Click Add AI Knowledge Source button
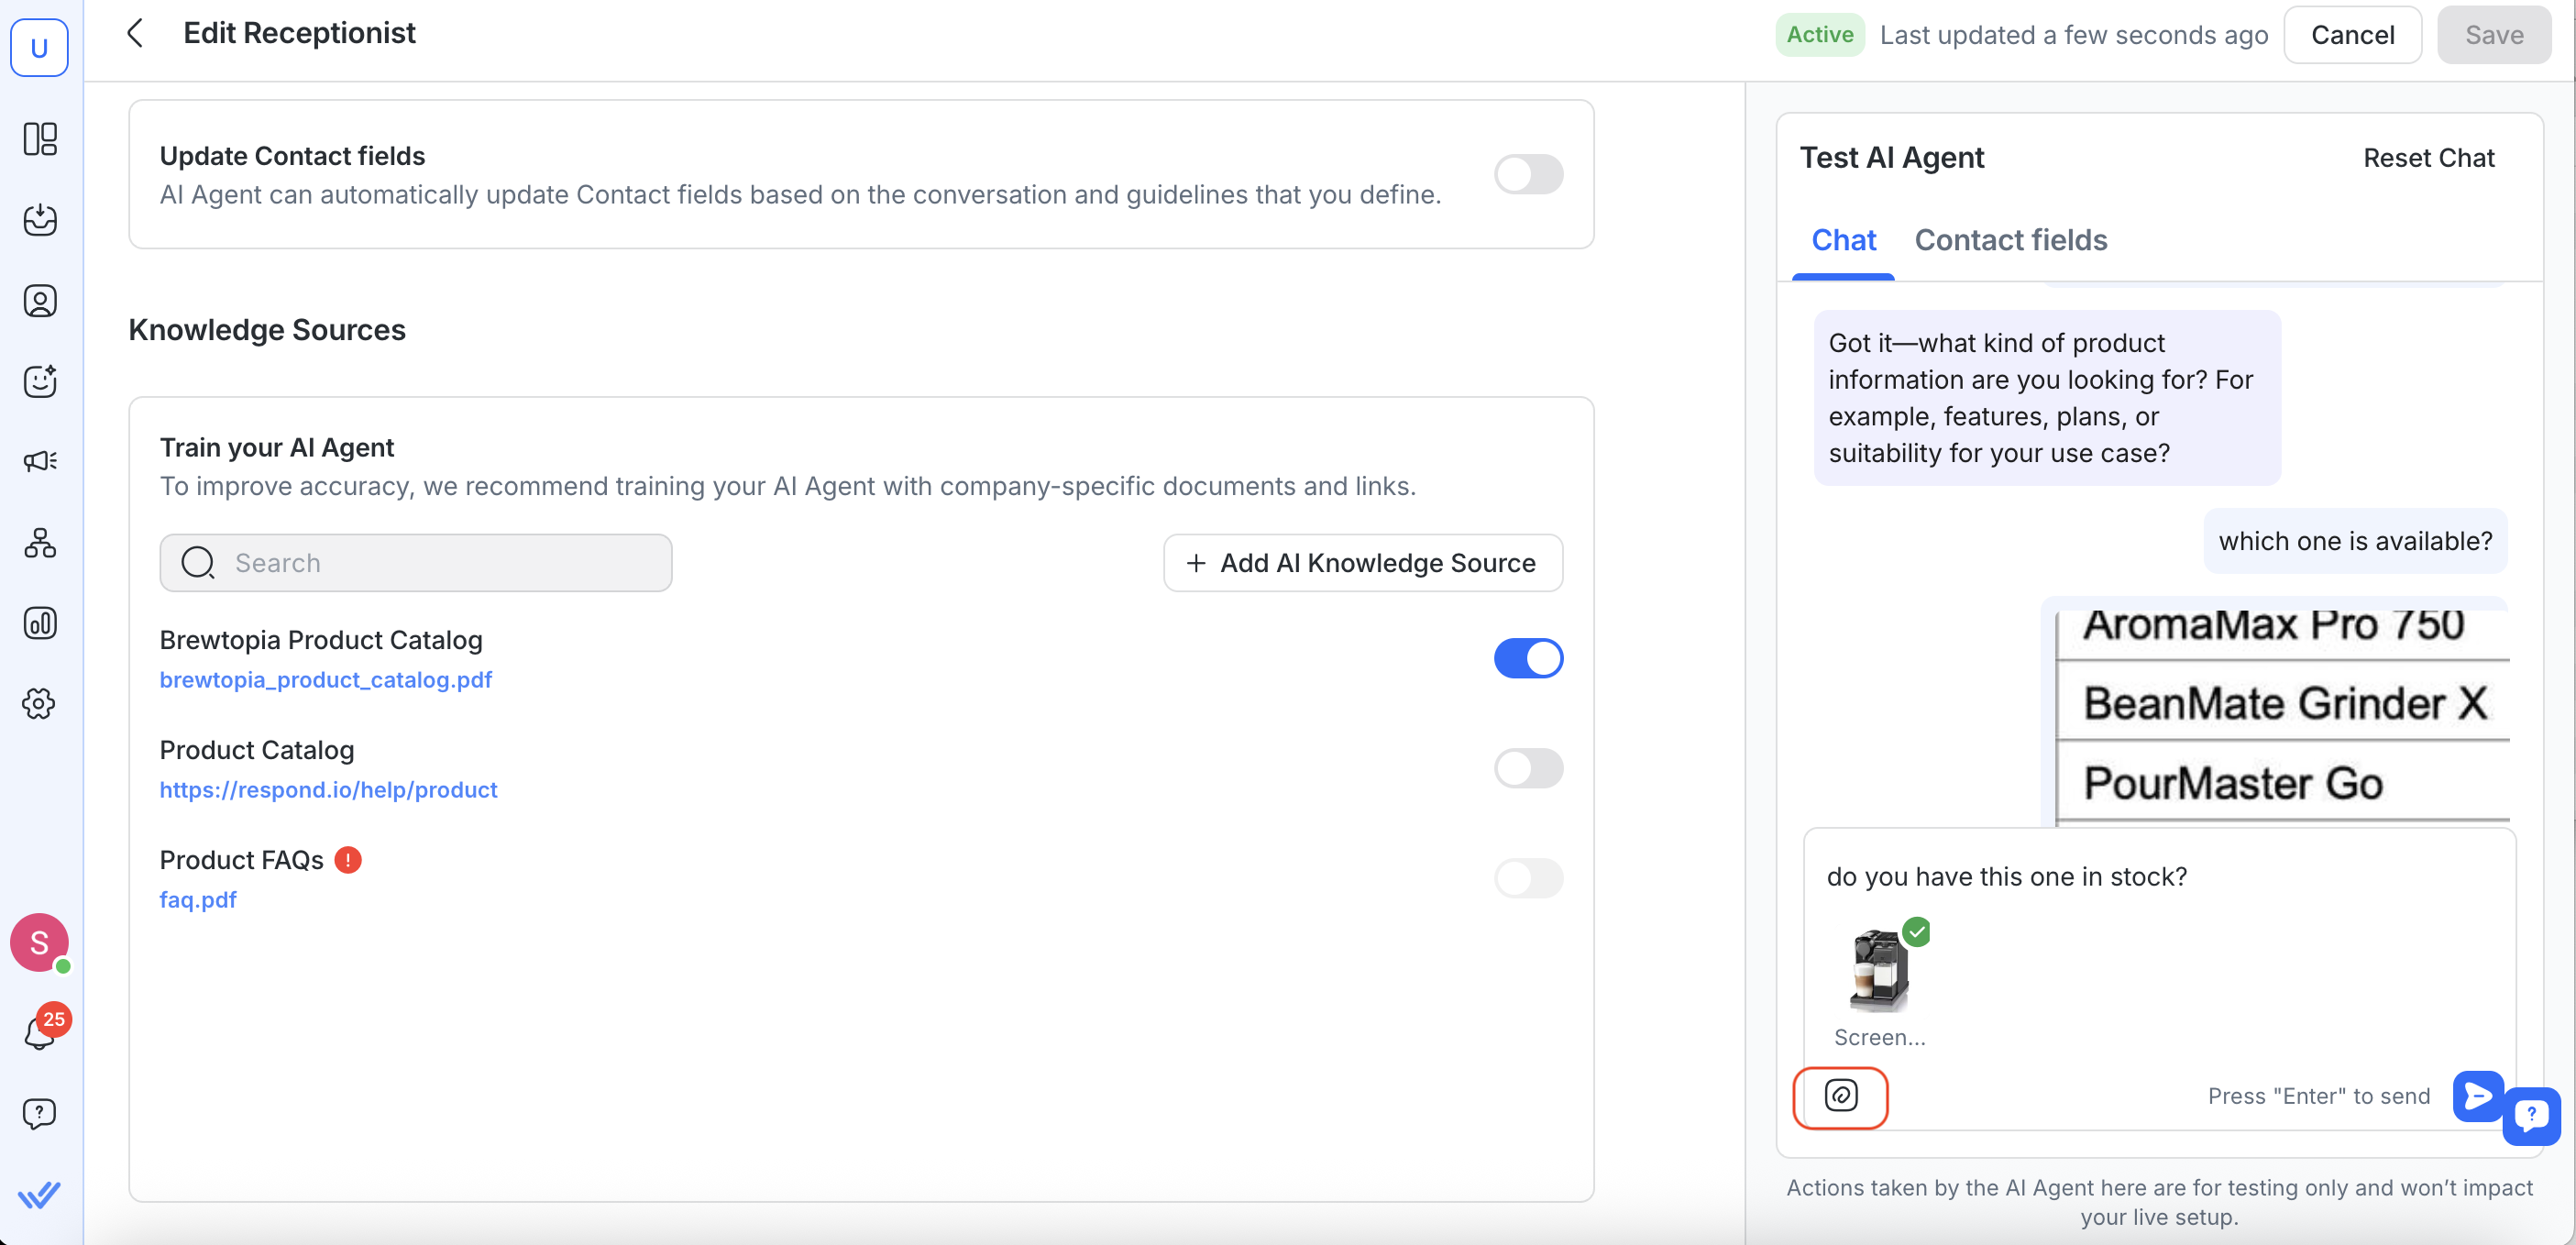 (1362, 563)
